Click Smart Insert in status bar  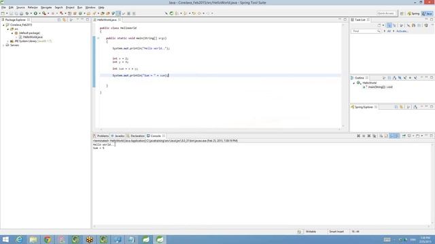(x=336, y=232)
